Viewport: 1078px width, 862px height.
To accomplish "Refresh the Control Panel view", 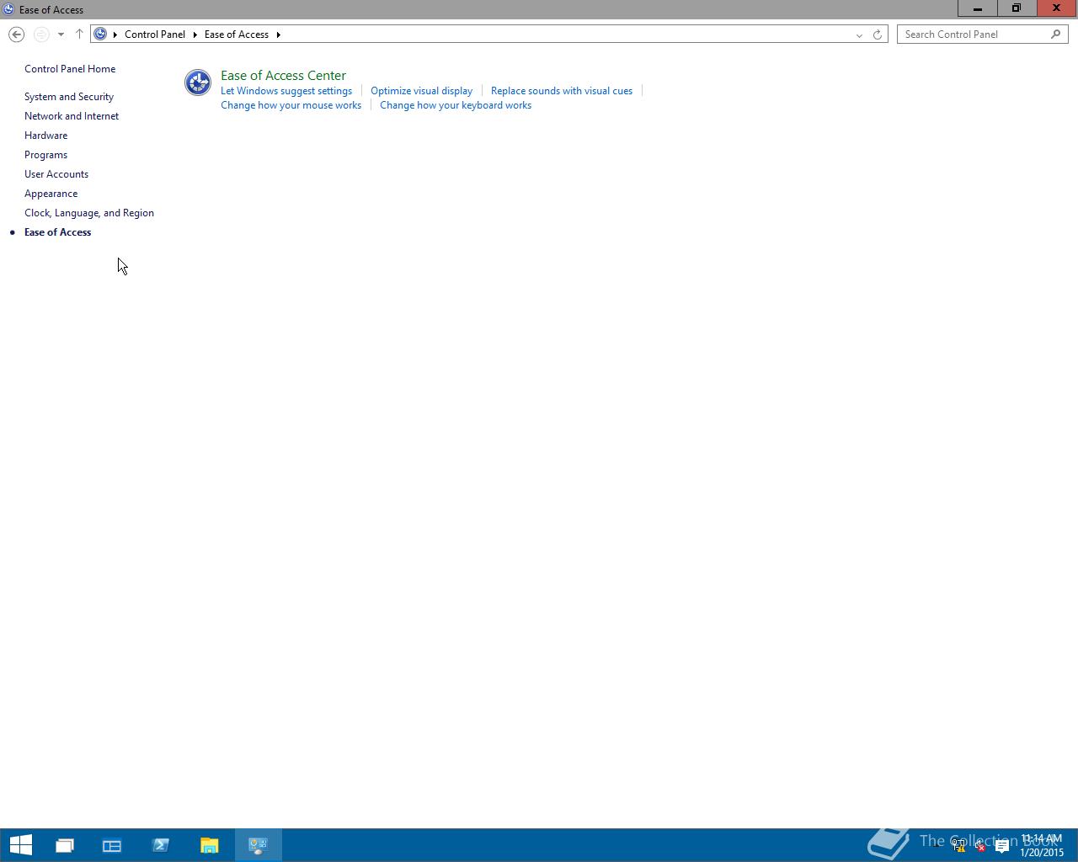I will click(x=878, y=35).
